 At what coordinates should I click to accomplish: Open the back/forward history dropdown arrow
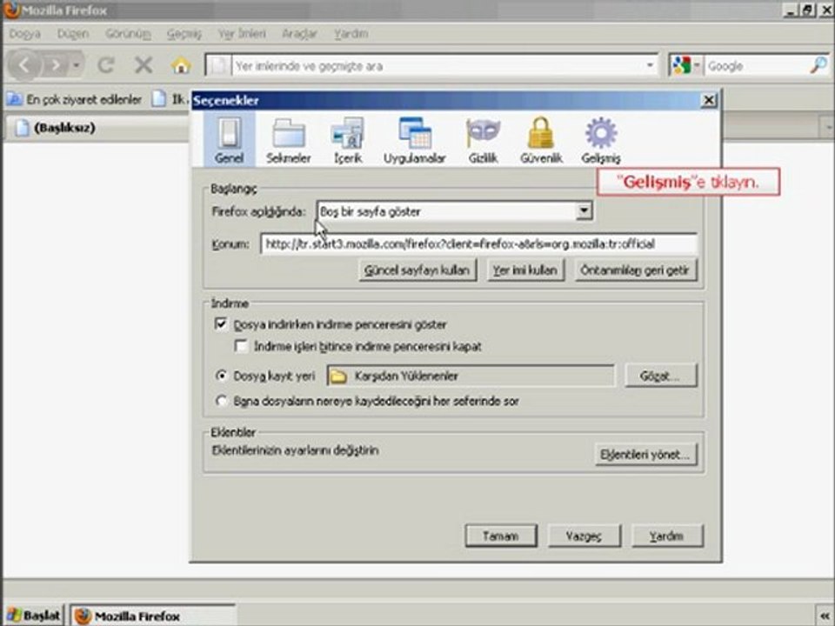pyautogui.click(x=77, y=65)
